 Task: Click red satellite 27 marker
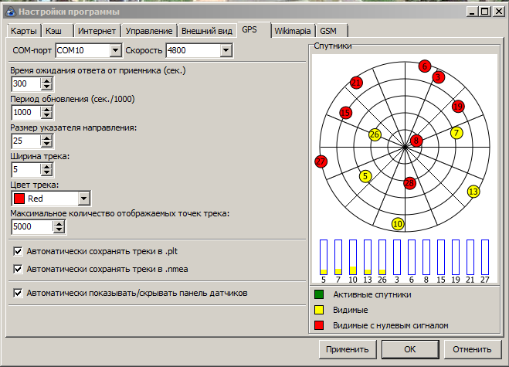(321, 161)
